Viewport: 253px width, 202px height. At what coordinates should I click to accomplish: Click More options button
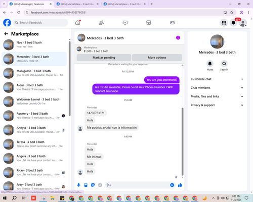157,58
